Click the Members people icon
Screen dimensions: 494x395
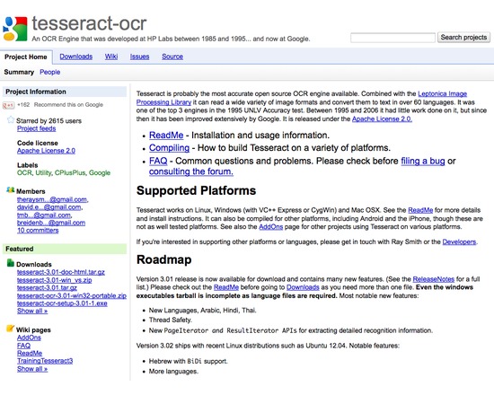11,190
